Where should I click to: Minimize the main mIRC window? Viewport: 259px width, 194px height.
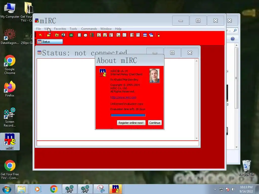point(181,21)
